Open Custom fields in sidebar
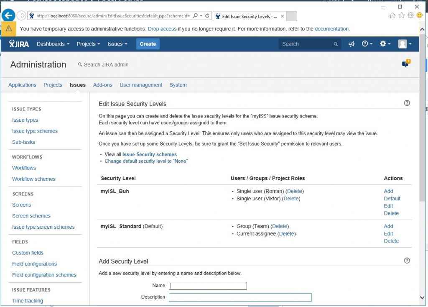This screenshot has height=307, width=428. pos(28,253)
